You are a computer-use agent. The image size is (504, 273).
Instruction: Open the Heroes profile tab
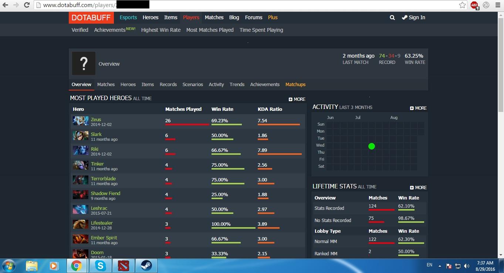click(128, 84)
